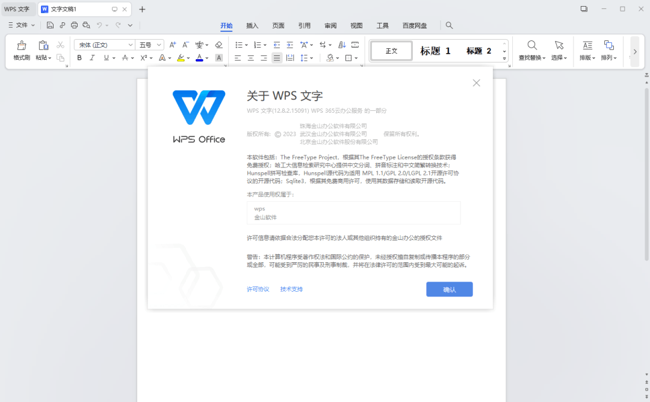Expand the ribbon right overflow chevron
The image size is (650, 402).
(635, 51)
